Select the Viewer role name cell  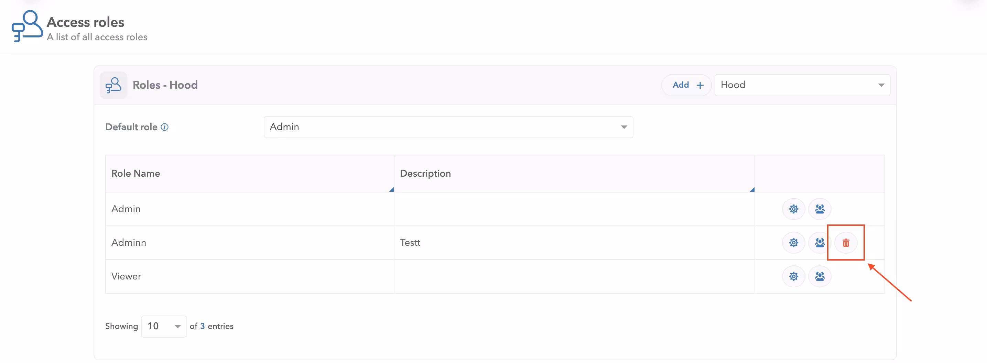(126, 276)
